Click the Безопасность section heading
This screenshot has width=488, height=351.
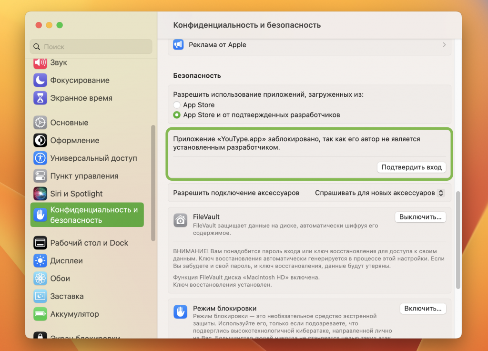tap(197, 76)
